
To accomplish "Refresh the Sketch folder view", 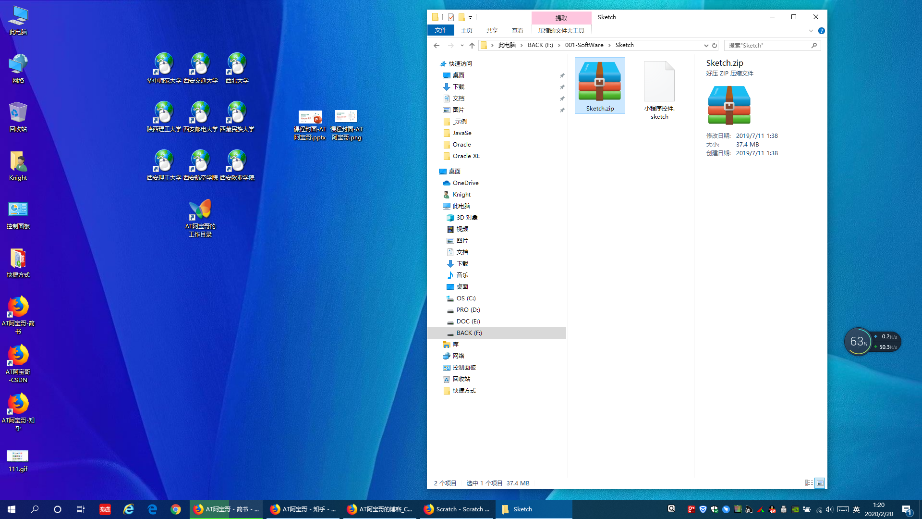I will (x=715, y=46).
